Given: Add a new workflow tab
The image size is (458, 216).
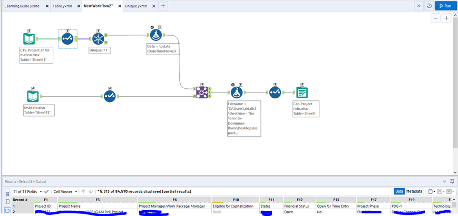Looking at the screenshot, I should click(x=163, y=6).
